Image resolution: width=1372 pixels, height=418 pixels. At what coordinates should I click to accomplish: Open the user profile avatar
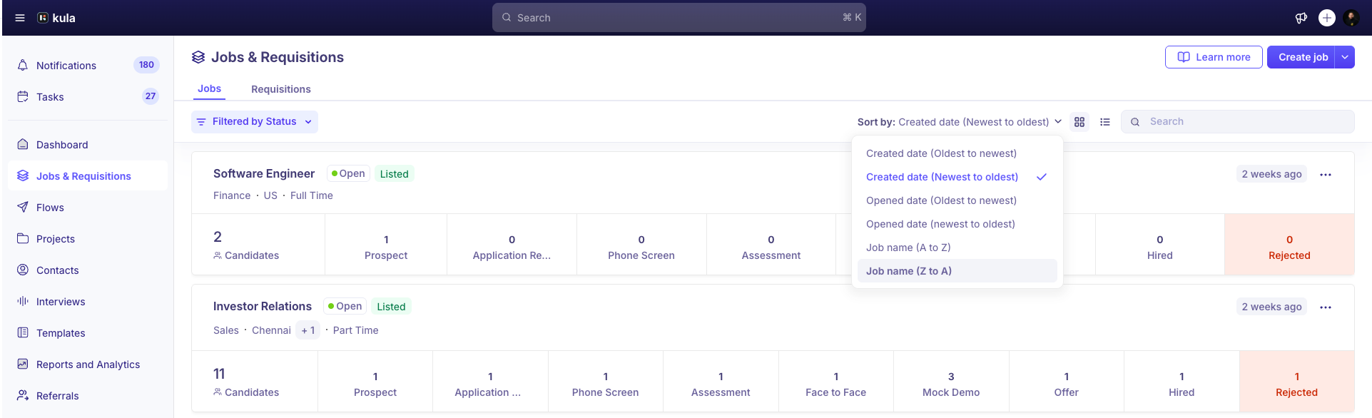pyautogui.click(x=1351, y=18)
